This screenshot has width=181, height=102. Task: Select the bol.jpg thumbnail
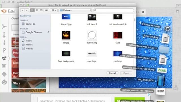pos(66,35)
